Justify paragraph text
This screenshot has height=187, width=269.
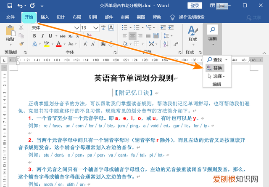pos(148,36)
